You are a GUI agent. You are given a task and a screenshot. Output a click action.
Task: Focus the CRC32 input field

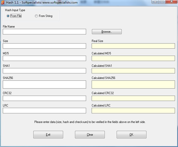(44, 98)
